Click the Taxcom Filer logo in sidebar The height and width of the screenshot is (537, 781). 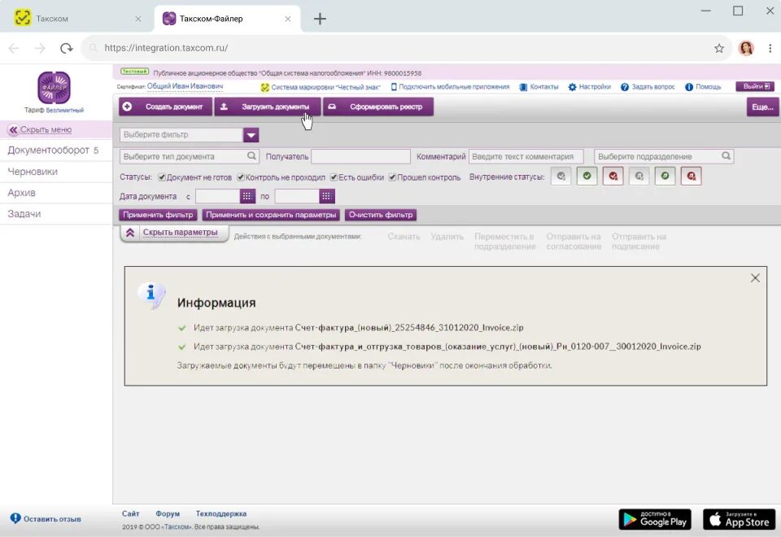point(55,87)
